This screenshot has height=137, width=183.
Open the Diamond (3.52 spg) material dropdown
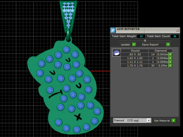pos(148,120)
